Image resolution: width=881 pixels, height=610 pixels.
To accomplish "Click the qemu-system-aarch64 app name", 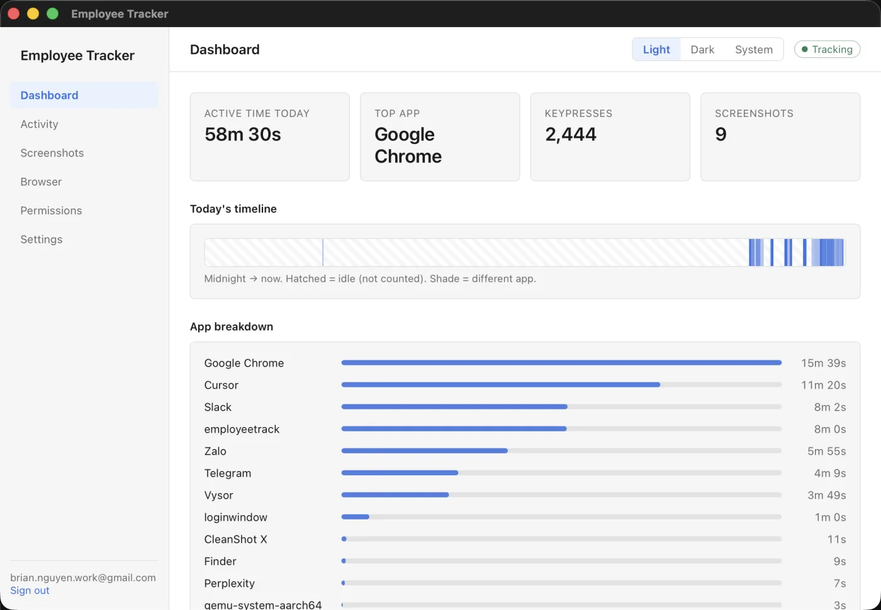I will (263, 604).
